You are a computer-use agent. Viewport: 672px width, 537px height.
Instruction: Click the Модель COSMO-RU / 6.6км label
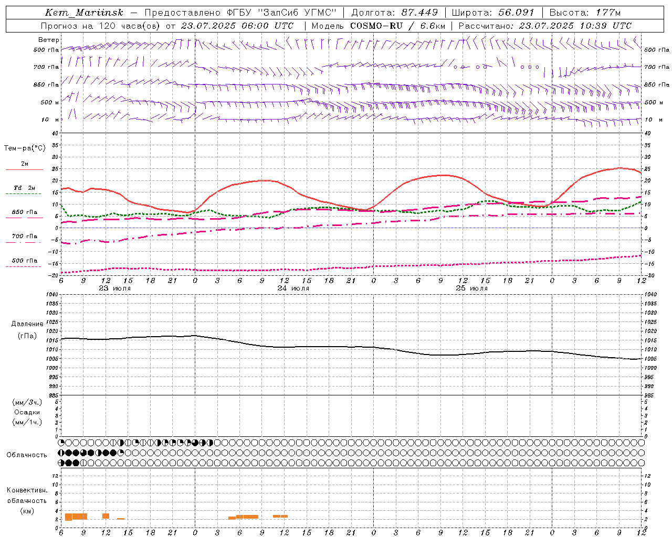coord(379,26)
